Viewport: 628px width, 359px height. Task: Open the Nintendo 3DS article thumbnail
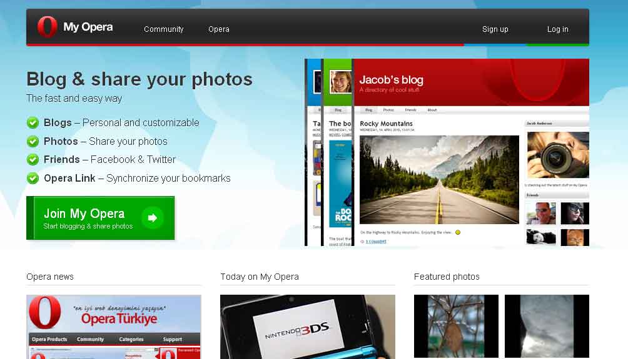pyautogui.click(x=308, y=327)
